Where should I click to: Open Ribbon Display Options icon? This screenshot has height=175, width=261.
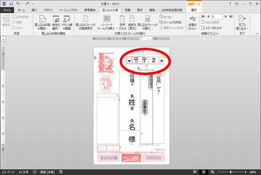[x=237, y=4]
